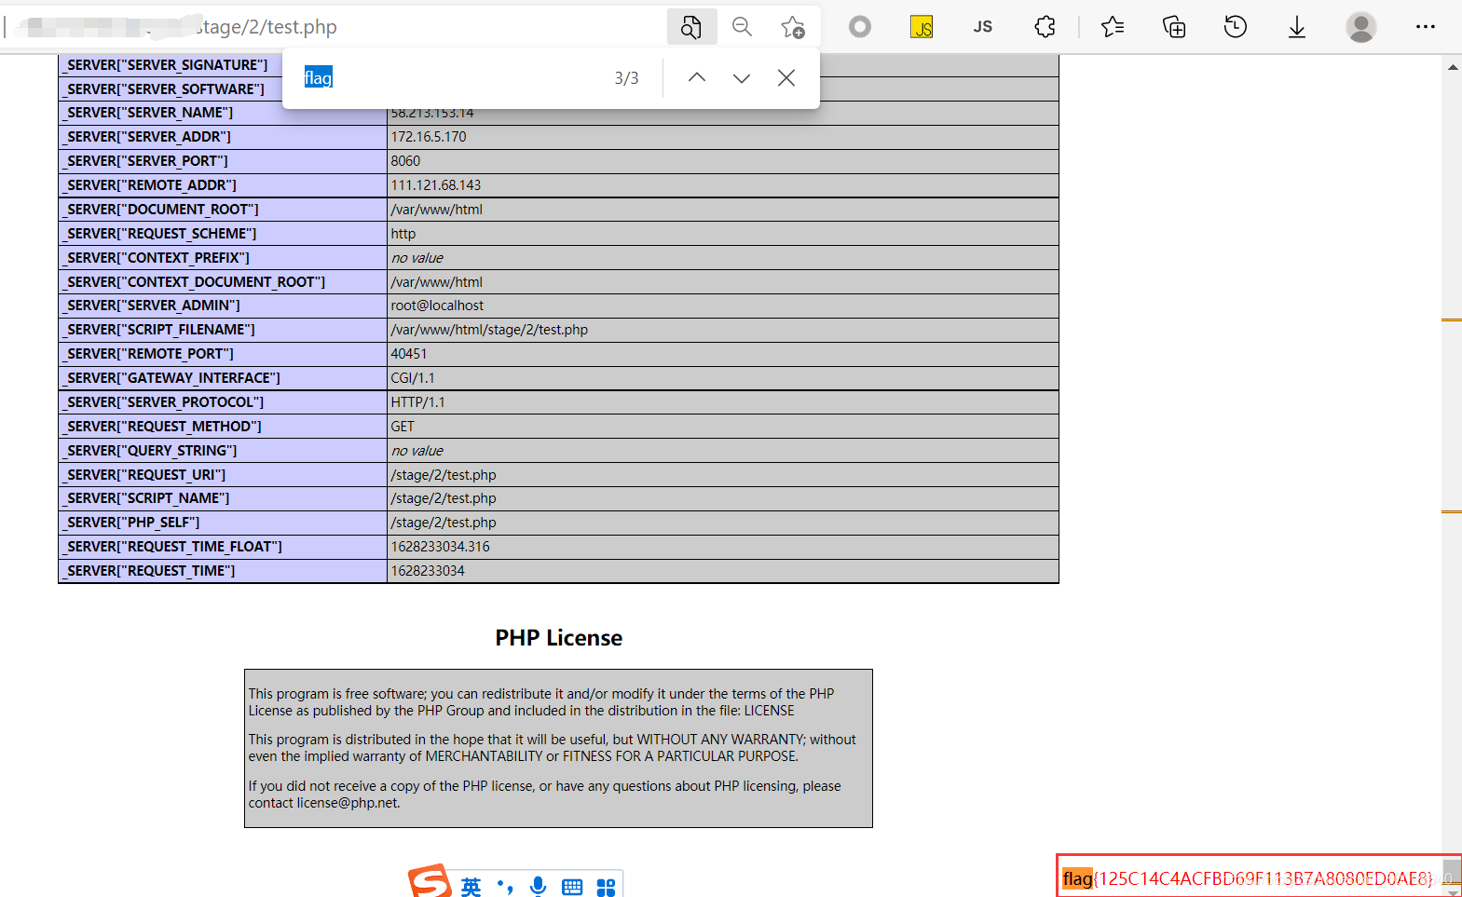
Task: Click the find text box containing 'flag'
Action: pos(447,78)
